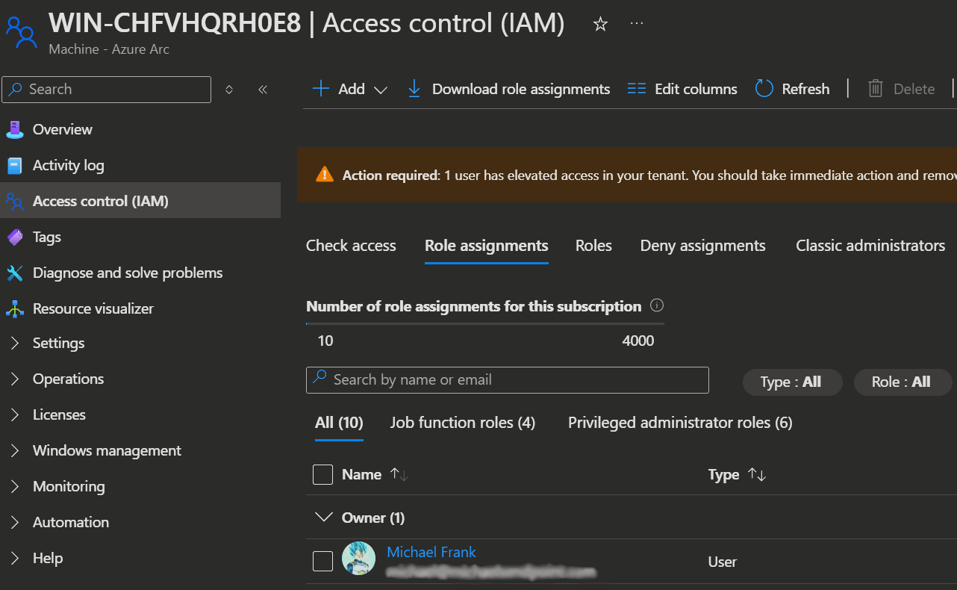Click the sidebar expand/collapse up-down arrows icon
957x590 pixels.
pyautogui.click(x=229, y=89)
